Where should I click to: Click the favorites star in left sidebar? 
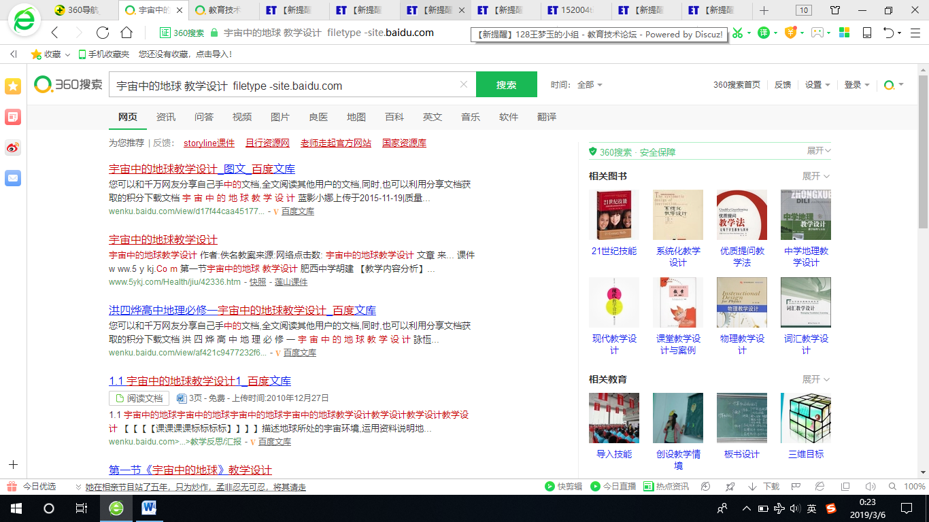13,86
